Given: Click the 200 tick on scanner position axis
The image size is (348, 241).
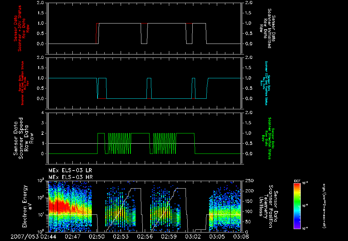Looking at the screenshot, I should click(249, 191).
